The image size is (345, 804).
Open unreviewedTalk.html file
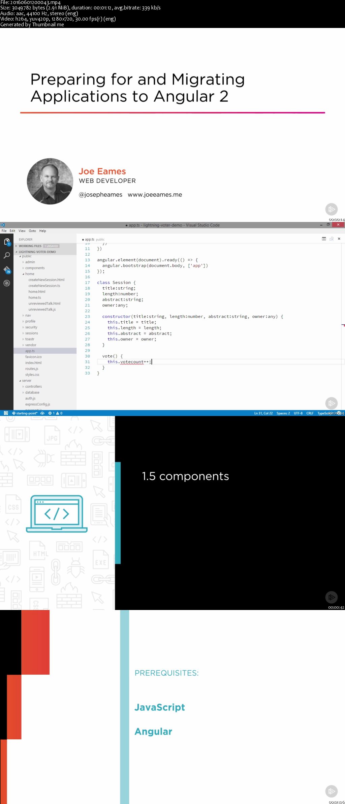click(x=45, y=303)
